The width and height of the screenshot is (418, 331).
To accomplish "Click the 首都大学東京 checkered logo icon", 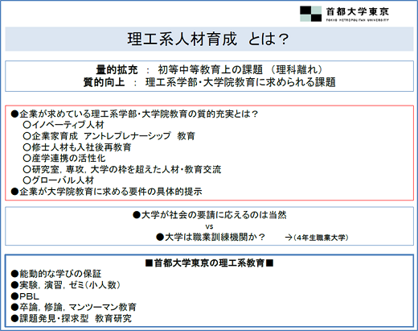I will 310,14.
